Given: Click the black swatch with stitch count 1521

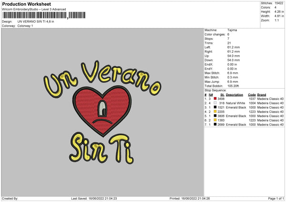Looking at the screenshot, I should [215, 107].
